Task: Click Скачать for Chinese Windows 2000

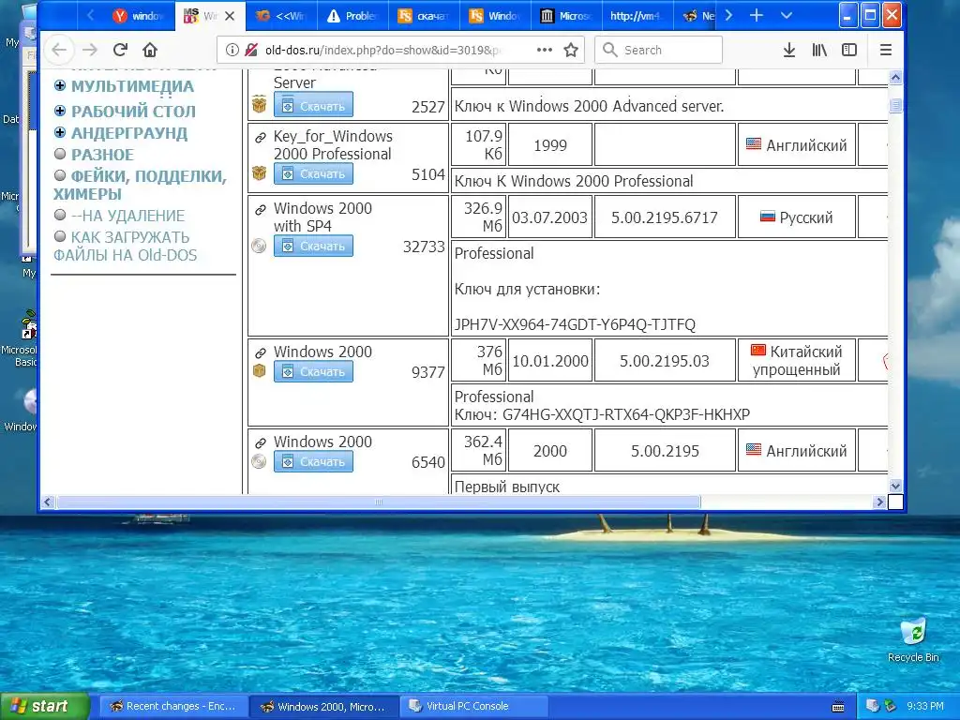Action: tap(313, 371)
